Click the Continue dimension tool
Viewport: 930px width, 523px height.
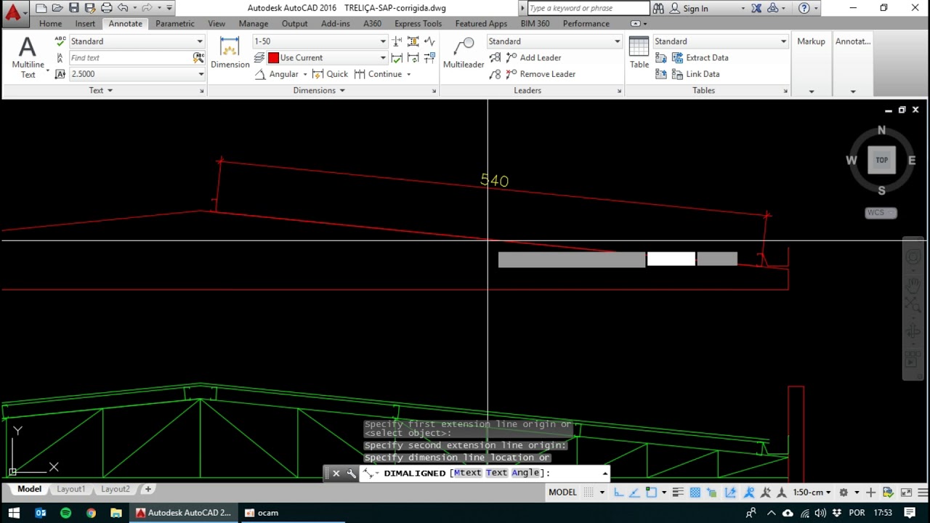tap(378, 74)
